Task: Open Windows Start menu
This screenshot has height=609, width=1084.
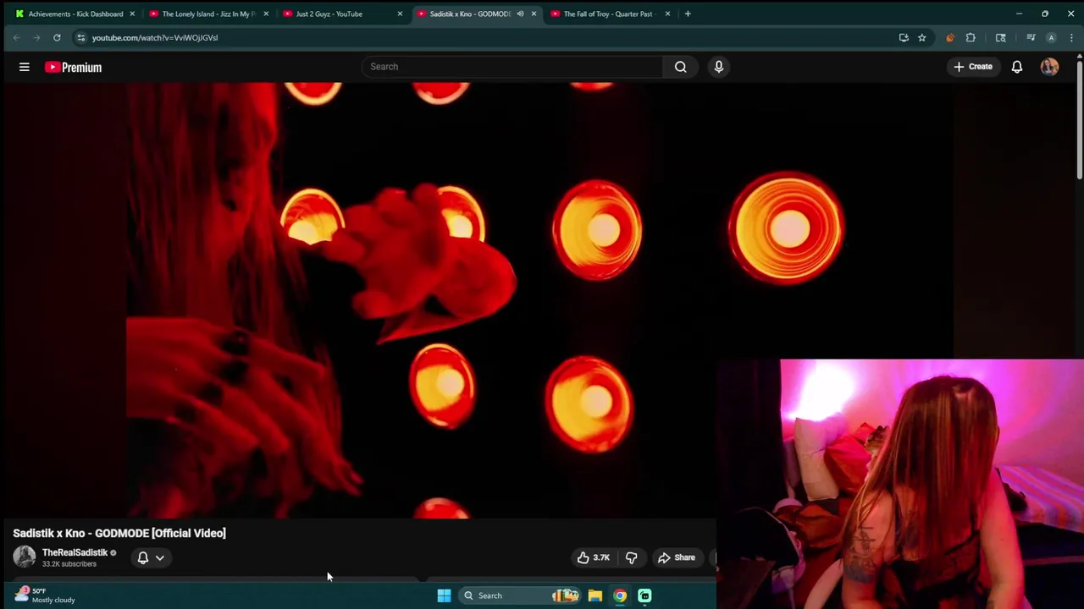Action: coord(444,595)
